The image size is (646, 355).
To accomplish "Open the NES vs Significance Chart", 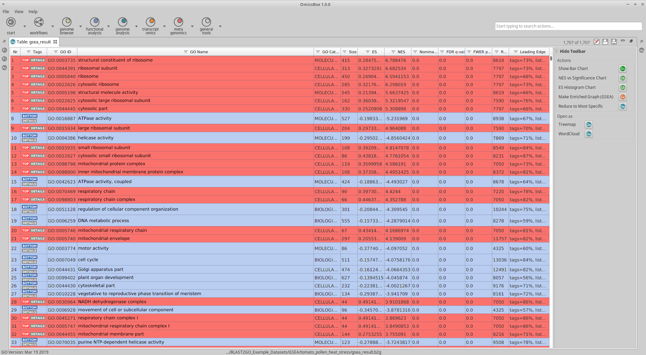I will (622, 78).
